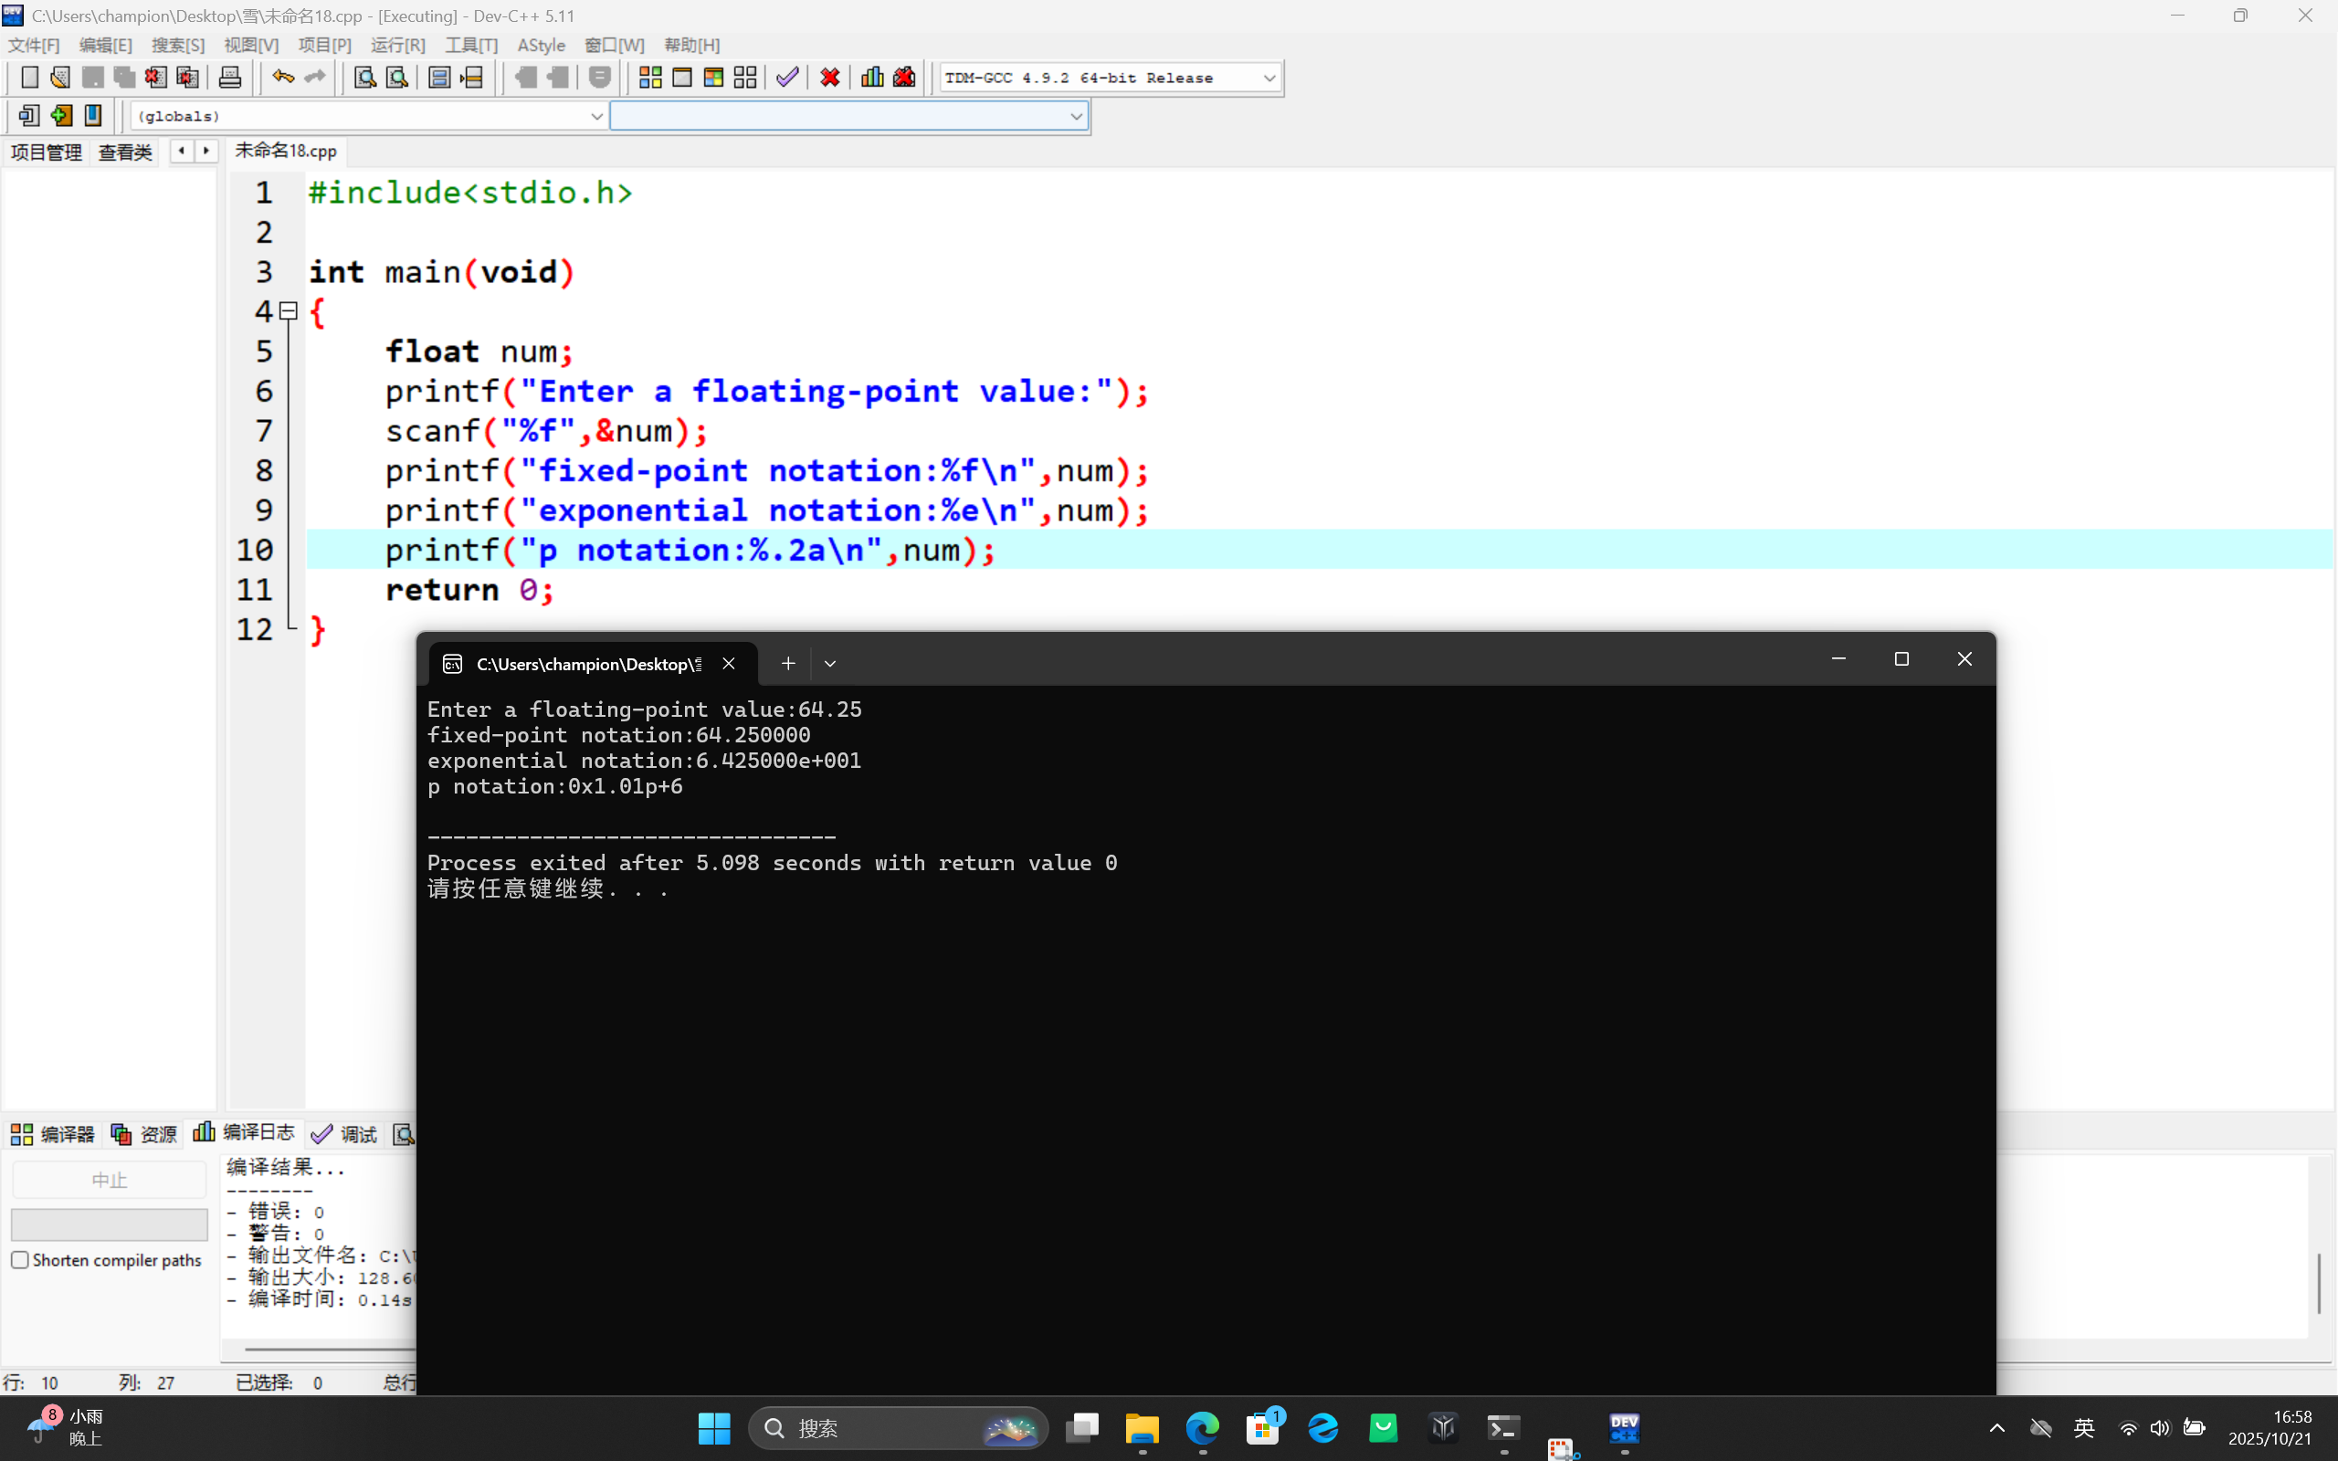Screen dimensions: 2338x1461
Task: Click the Find magnifier icon in toolbar
Action: pyautogui.click(x=364, y=78)
